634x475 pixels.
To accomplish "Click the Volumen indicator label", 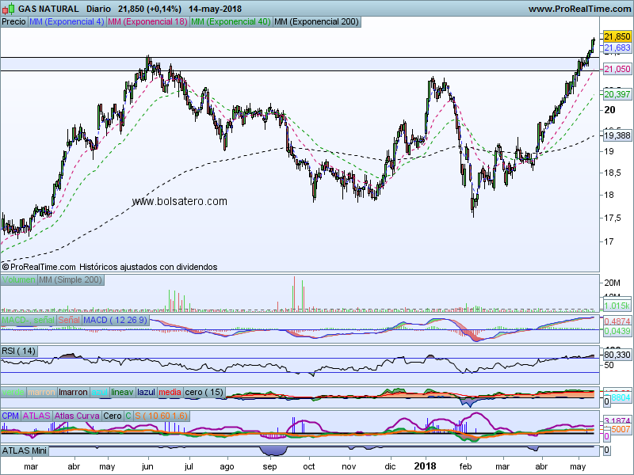I will tap(18, 280).
